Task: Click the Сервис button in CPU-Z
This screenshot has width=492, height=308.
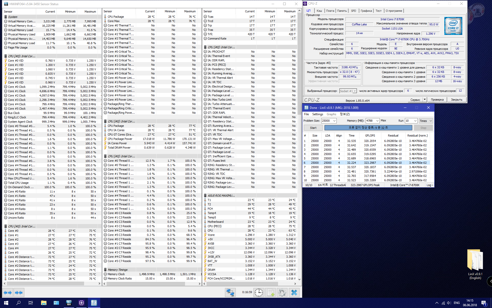Action: click(x=415, y=100)
